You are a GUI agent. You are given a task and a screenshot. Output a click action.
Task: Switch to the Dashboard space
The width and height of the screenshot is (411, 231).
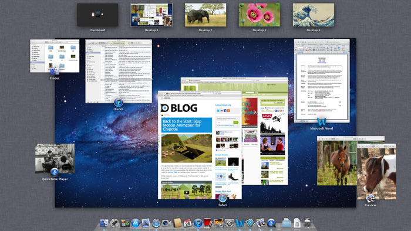pos(97,15)
